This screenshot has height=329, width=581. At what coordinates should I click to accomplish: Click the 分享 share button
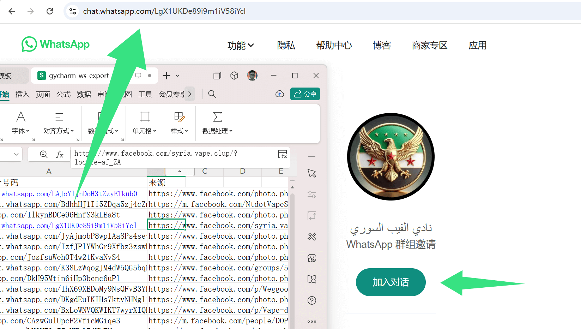click(305, 94)
